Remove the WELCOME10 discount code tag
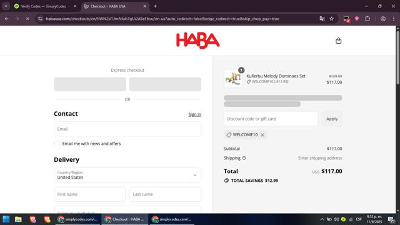The image size is (400, 225). click(262, 135)
